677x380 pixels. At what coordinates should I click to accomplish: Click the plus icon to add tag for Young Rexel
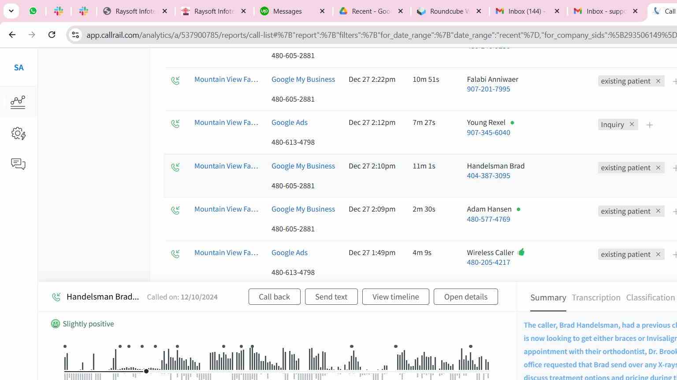coord(649,125)
